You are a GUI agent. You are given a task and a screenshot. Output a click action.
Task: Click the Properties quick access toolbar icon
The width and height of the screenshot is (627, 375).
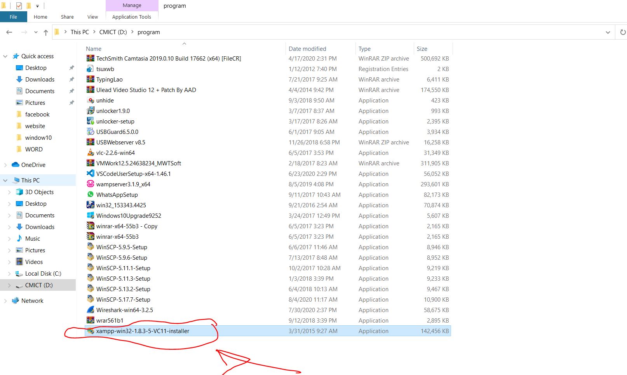click(19, 6)
